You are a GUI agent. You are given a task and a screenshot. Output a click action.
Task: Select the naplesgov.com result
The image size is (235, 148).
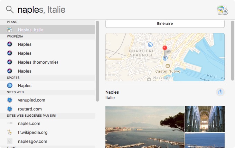point(32,141)
